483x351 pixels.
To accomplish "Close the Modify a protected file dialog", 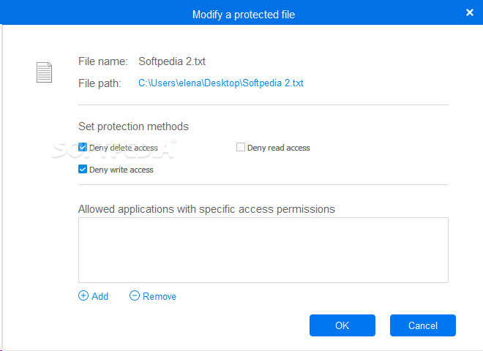I will click(469, 12).
